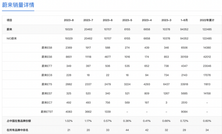Open the 蔚来ES7 model link

[x=47, y=93]
